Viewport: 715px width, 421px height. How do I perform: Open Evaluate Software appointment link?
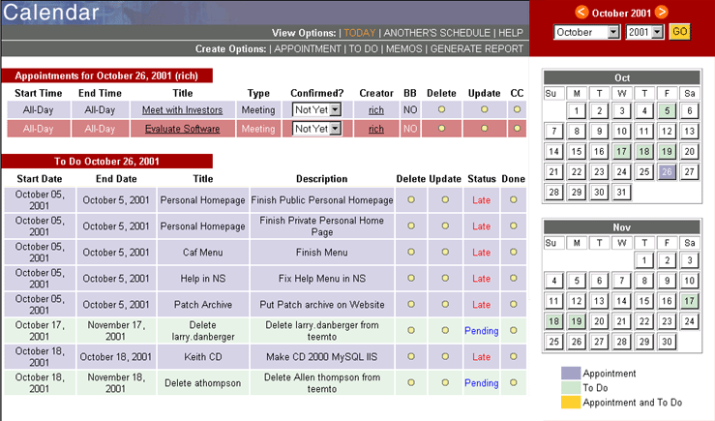183,129
